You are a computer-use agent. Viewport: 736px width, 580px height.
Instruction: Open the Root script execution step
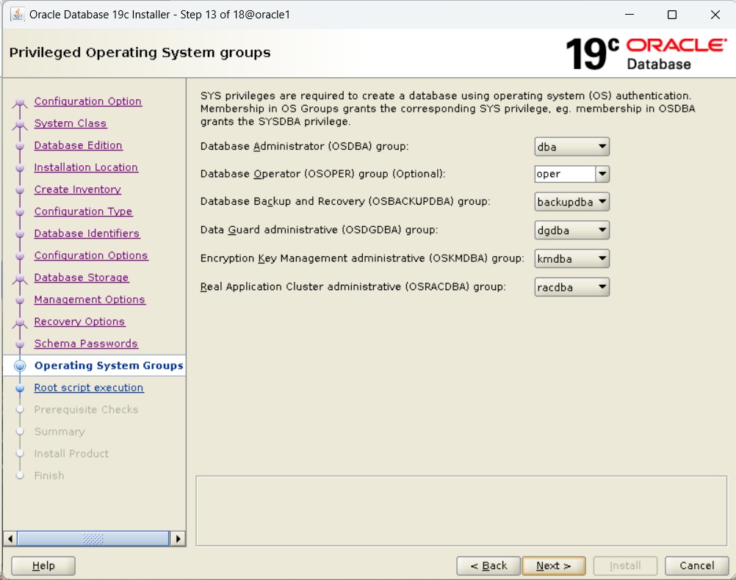(89, 388)
